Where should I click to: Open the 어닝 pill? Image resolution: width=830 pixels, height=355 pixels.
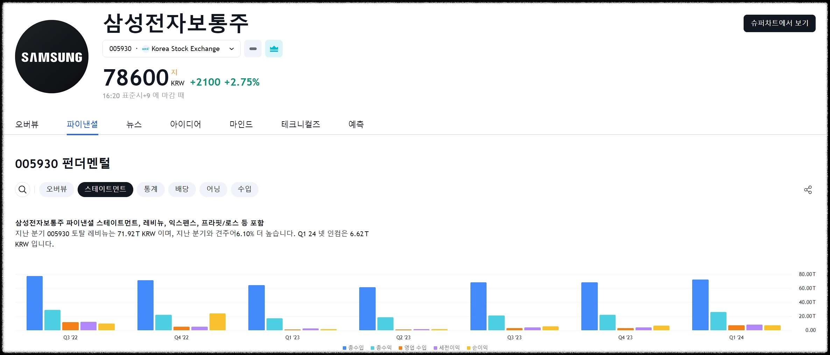[213, 189]
